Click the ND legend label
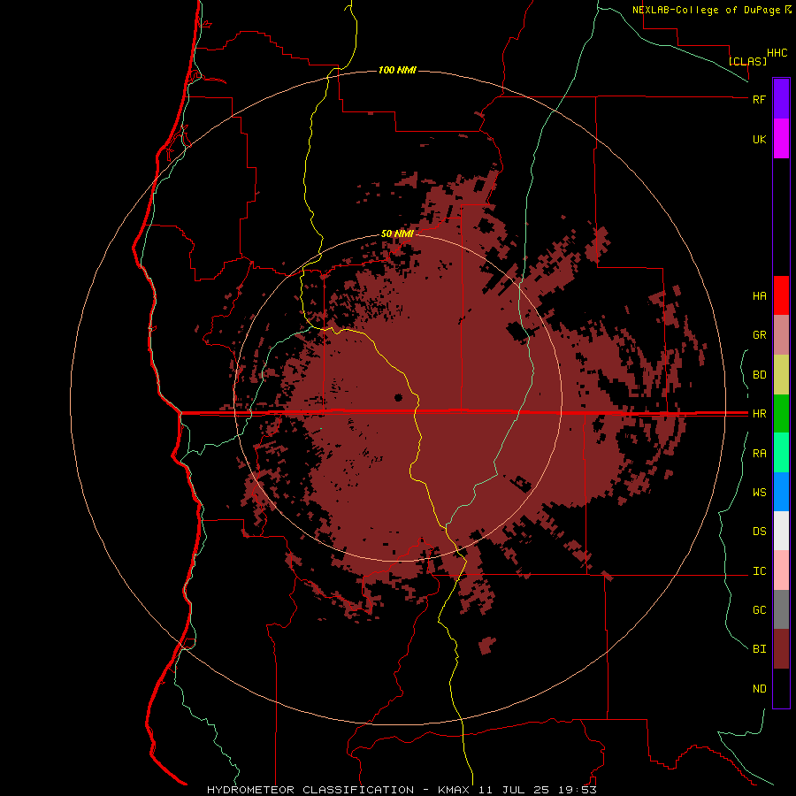796x796 pixels. point(759,689)
